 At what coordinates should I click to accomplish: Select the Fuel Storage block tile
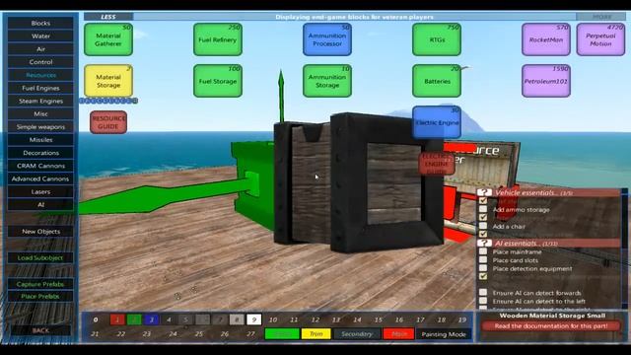click(218, 81)
